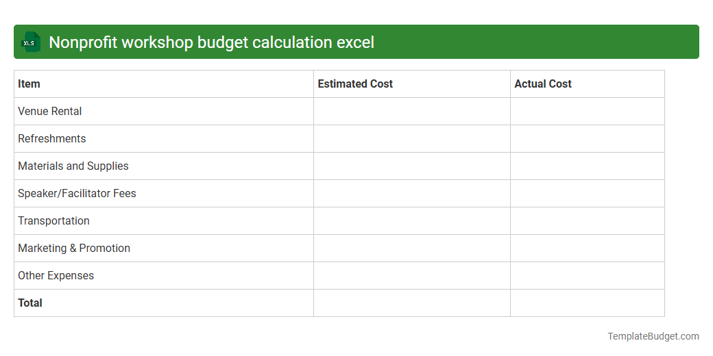The width and height of the screenshot is (713, 356).
Task: Click the XLS file icon in header
Action: (x=31, y=42)
